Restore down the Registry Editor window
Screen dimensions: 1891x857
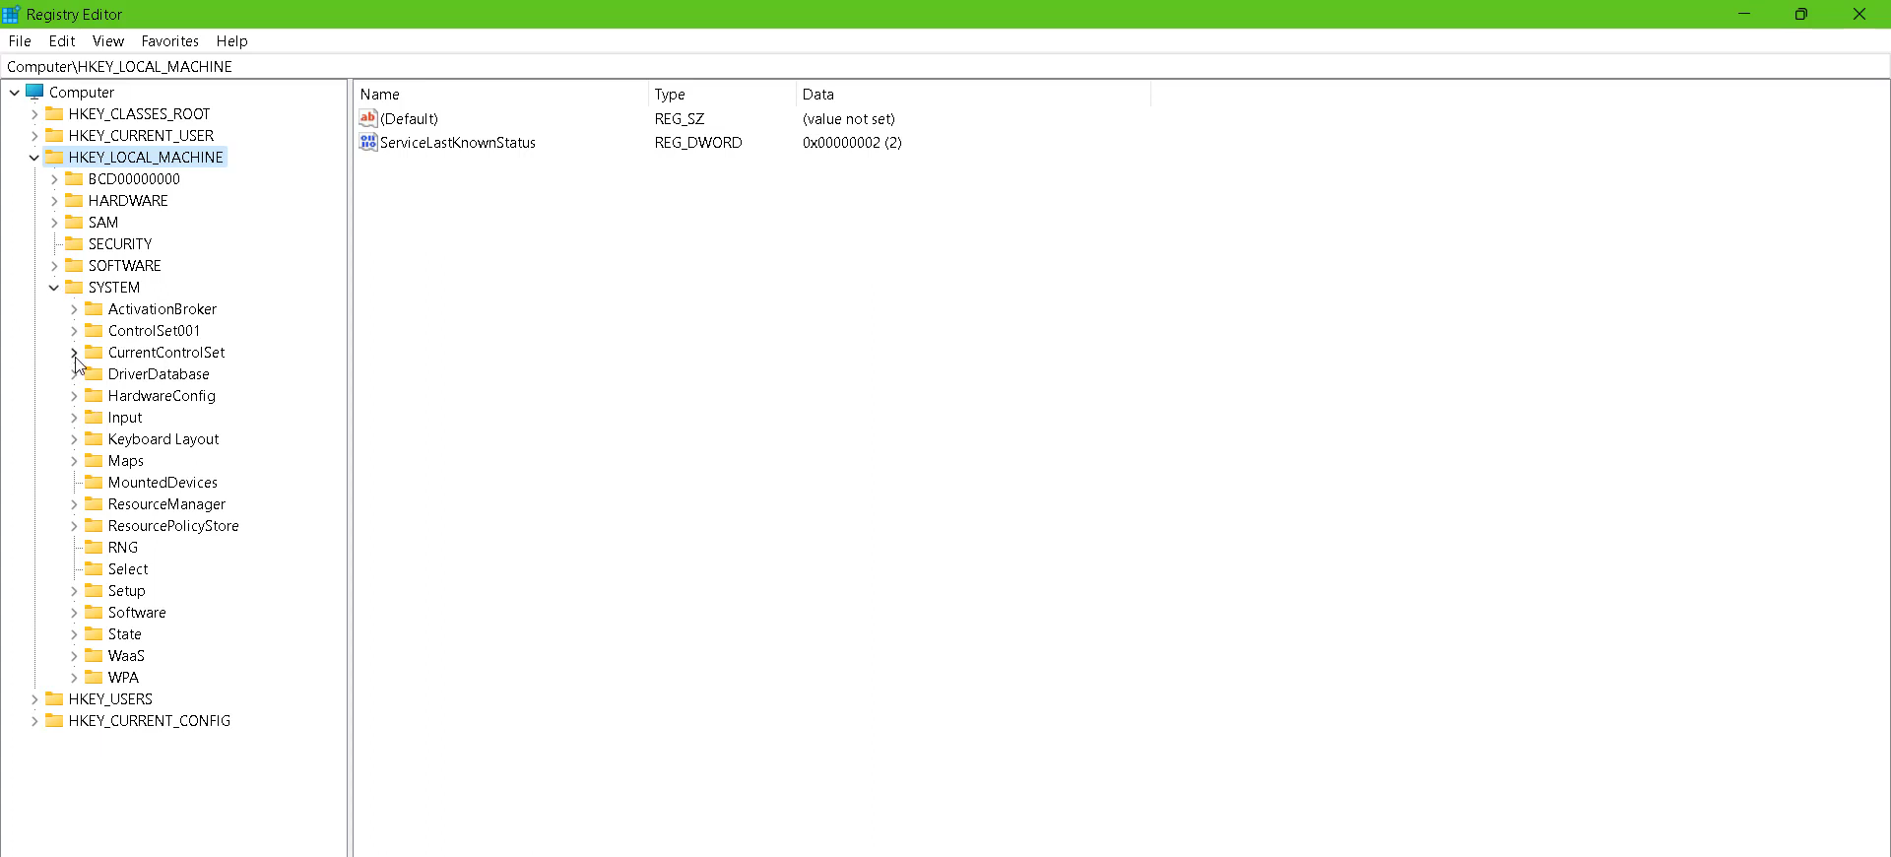(1801, 14)
